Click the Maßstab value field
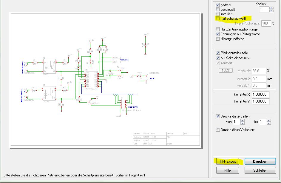 tap(259, 71)
